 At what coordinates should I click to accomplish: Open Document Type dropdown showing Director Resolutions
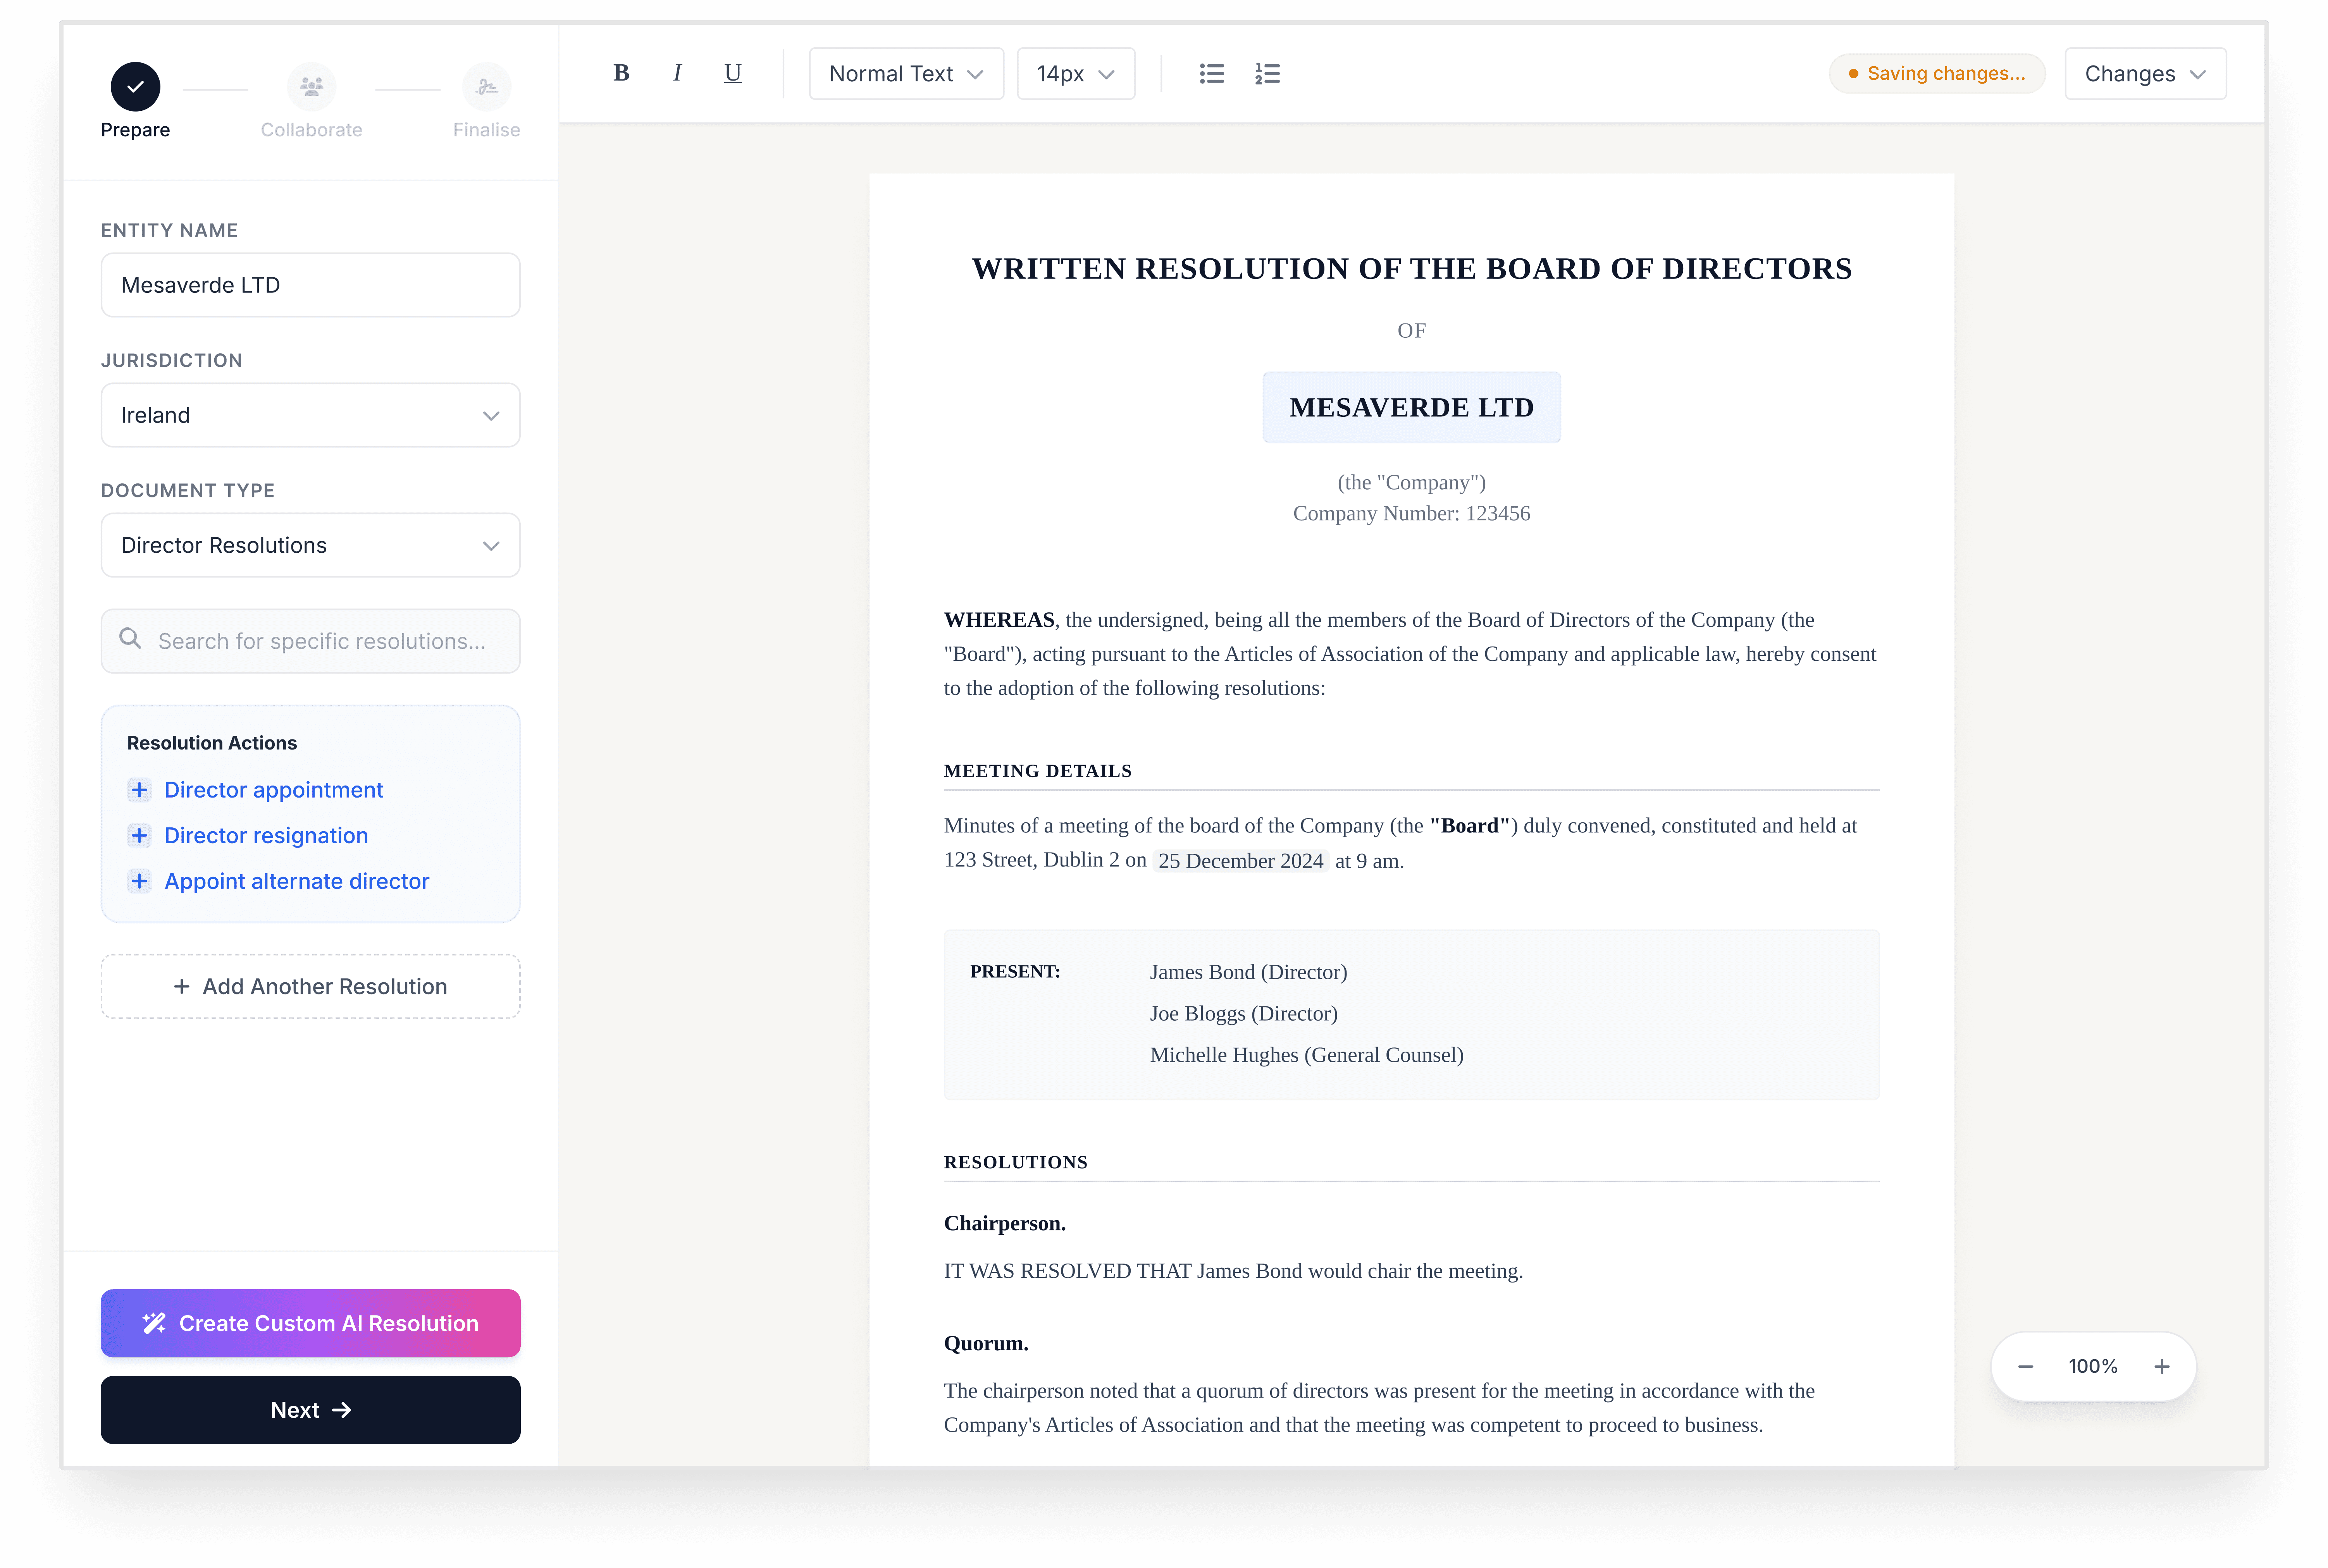[x=310, y=545]
